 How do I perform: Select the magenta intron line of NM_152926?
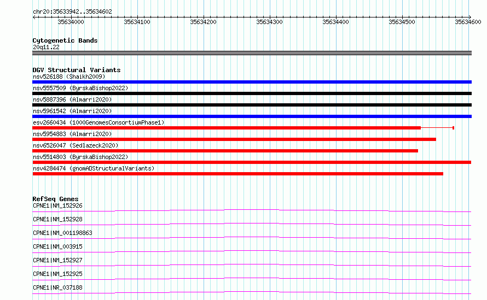(x=252, y=210)
